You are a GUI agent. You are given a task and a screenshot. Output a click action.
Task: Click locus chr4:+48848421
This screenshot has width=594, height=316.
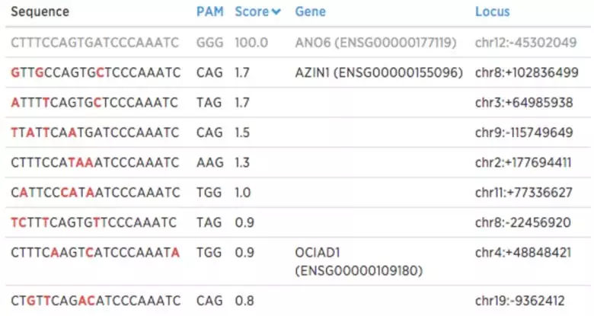(523, 252)
